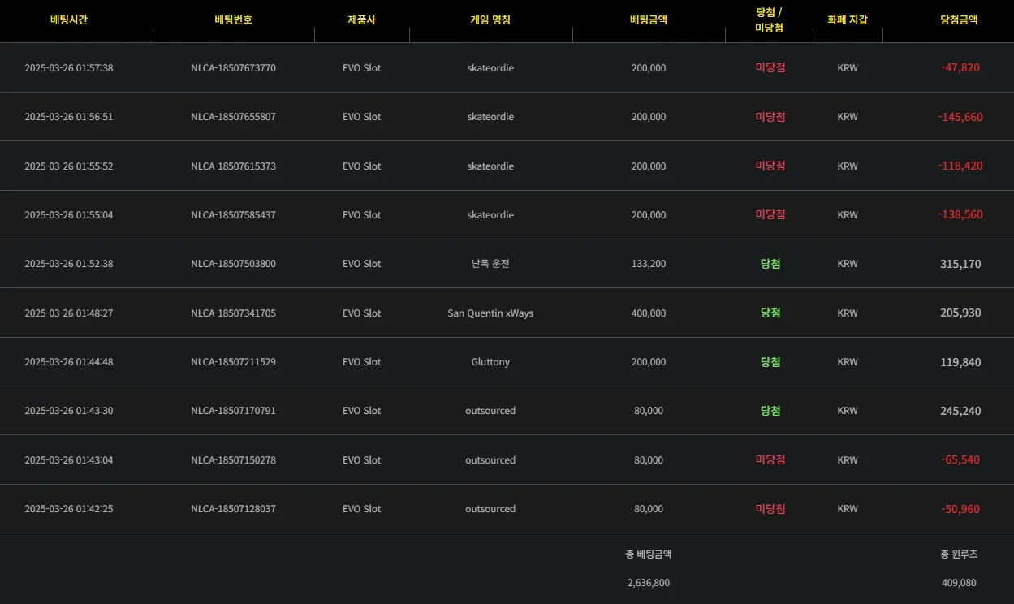
Task: Click the Gluttony game name
Action: pyautogui.click(x=490, y=362)
